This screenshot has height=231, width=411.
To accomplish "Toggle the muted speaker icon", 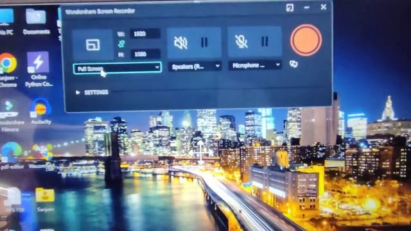I will (181, 42).
